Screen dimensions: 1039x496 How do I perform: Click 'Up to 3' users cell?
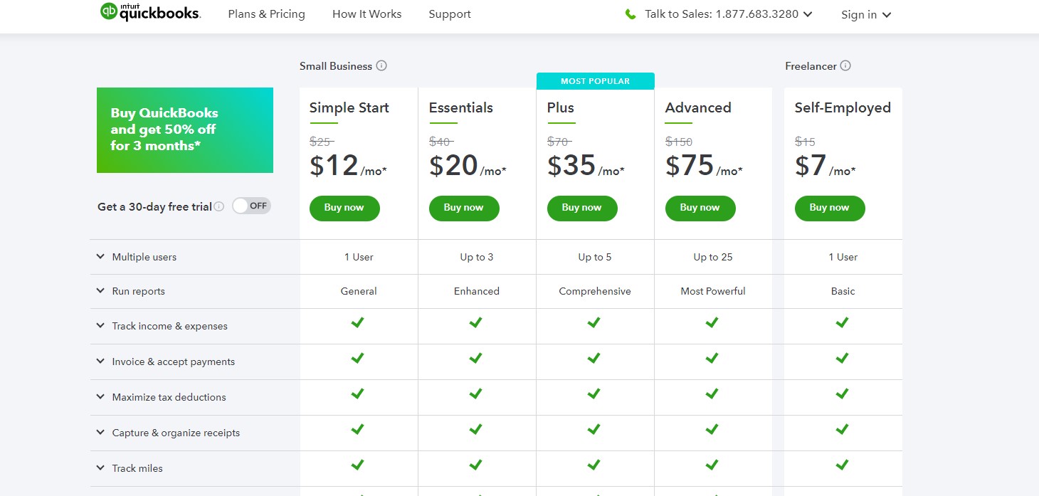tap(477, 257)
